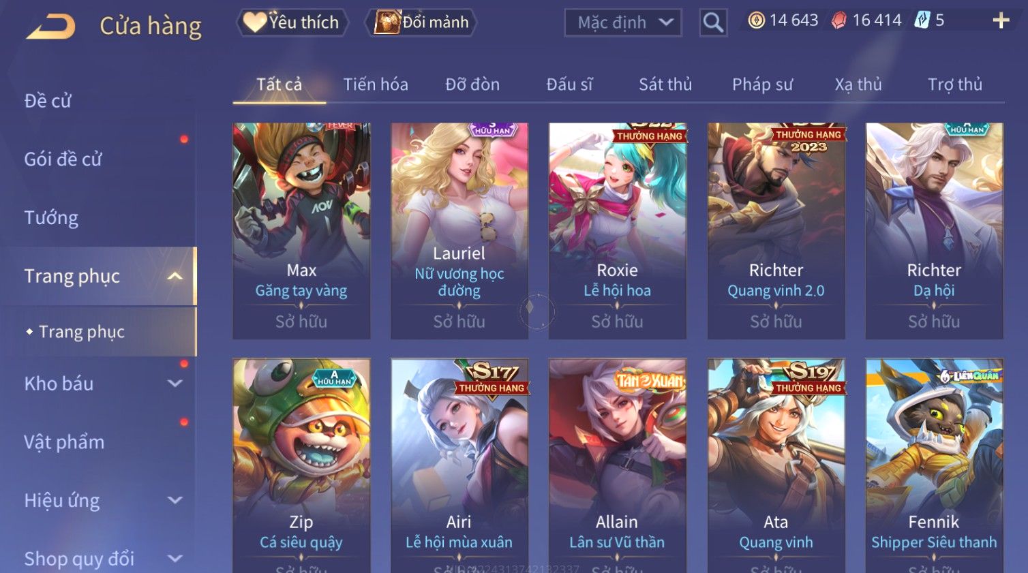Collapse the Trang phục sidebar section
Viewport: 1028px width, 573px height.
coord(175,276)
